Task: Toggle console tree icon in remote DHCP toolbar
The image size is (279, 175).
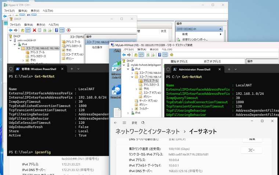Action: pos(141,55)
